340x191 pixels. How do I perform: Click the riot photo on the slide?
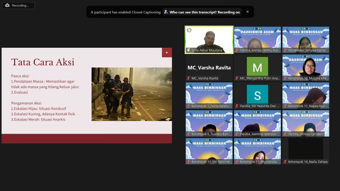[131, 94]
